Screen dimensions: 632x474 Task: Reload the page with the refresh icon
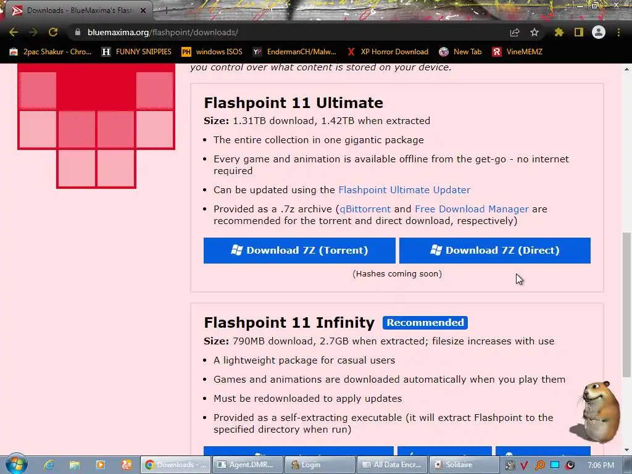(x=53, y=32)
